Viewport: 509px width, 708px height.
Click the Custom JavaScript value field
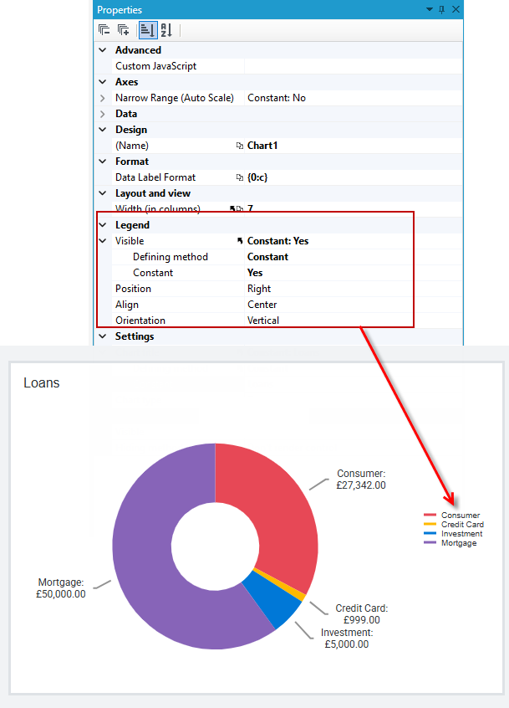(x=353, y=66)
